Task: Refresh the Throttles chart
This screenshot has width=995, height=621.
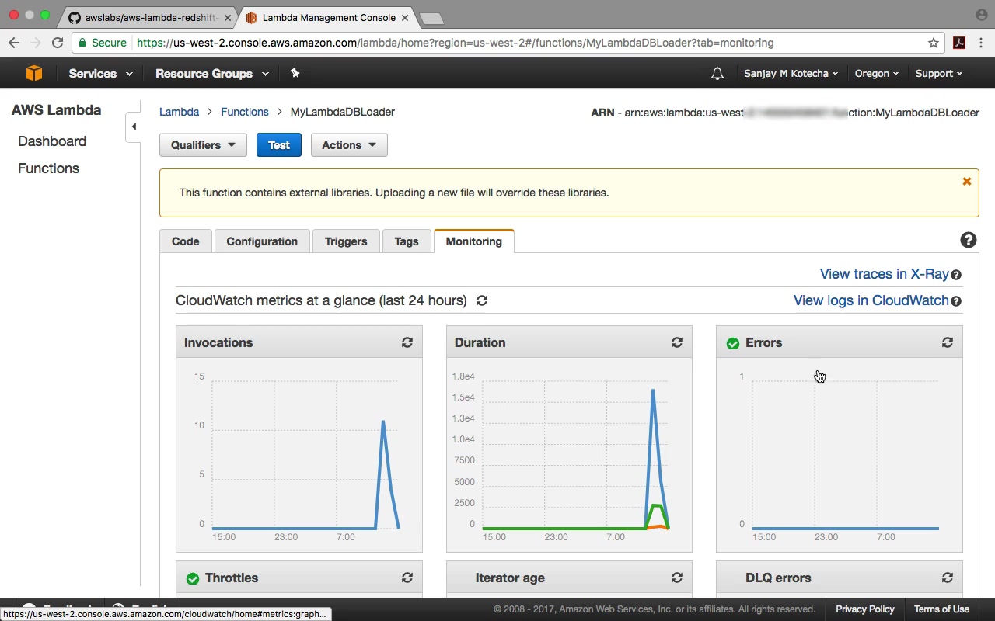Action: pyautogui.click(x=407, y=578)
